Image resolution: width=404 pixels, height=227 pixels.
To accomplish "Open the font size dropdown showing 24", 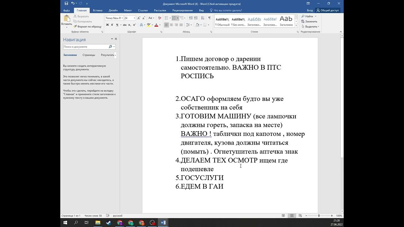I will tap(134, 18).
